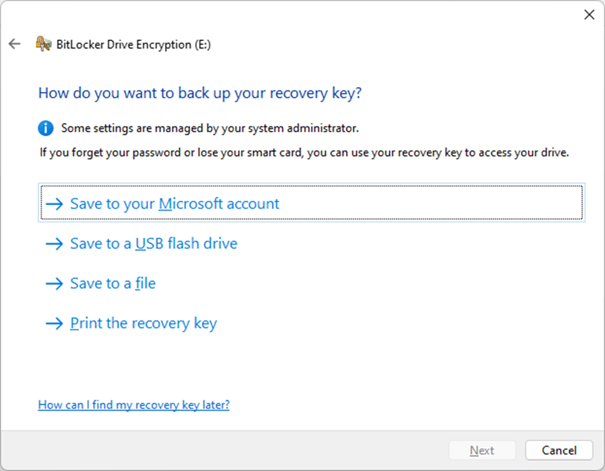This screenshot has width=605, height=471.
Task: Click the arrow beside Save to a file
Action: [x=55, y=283]
